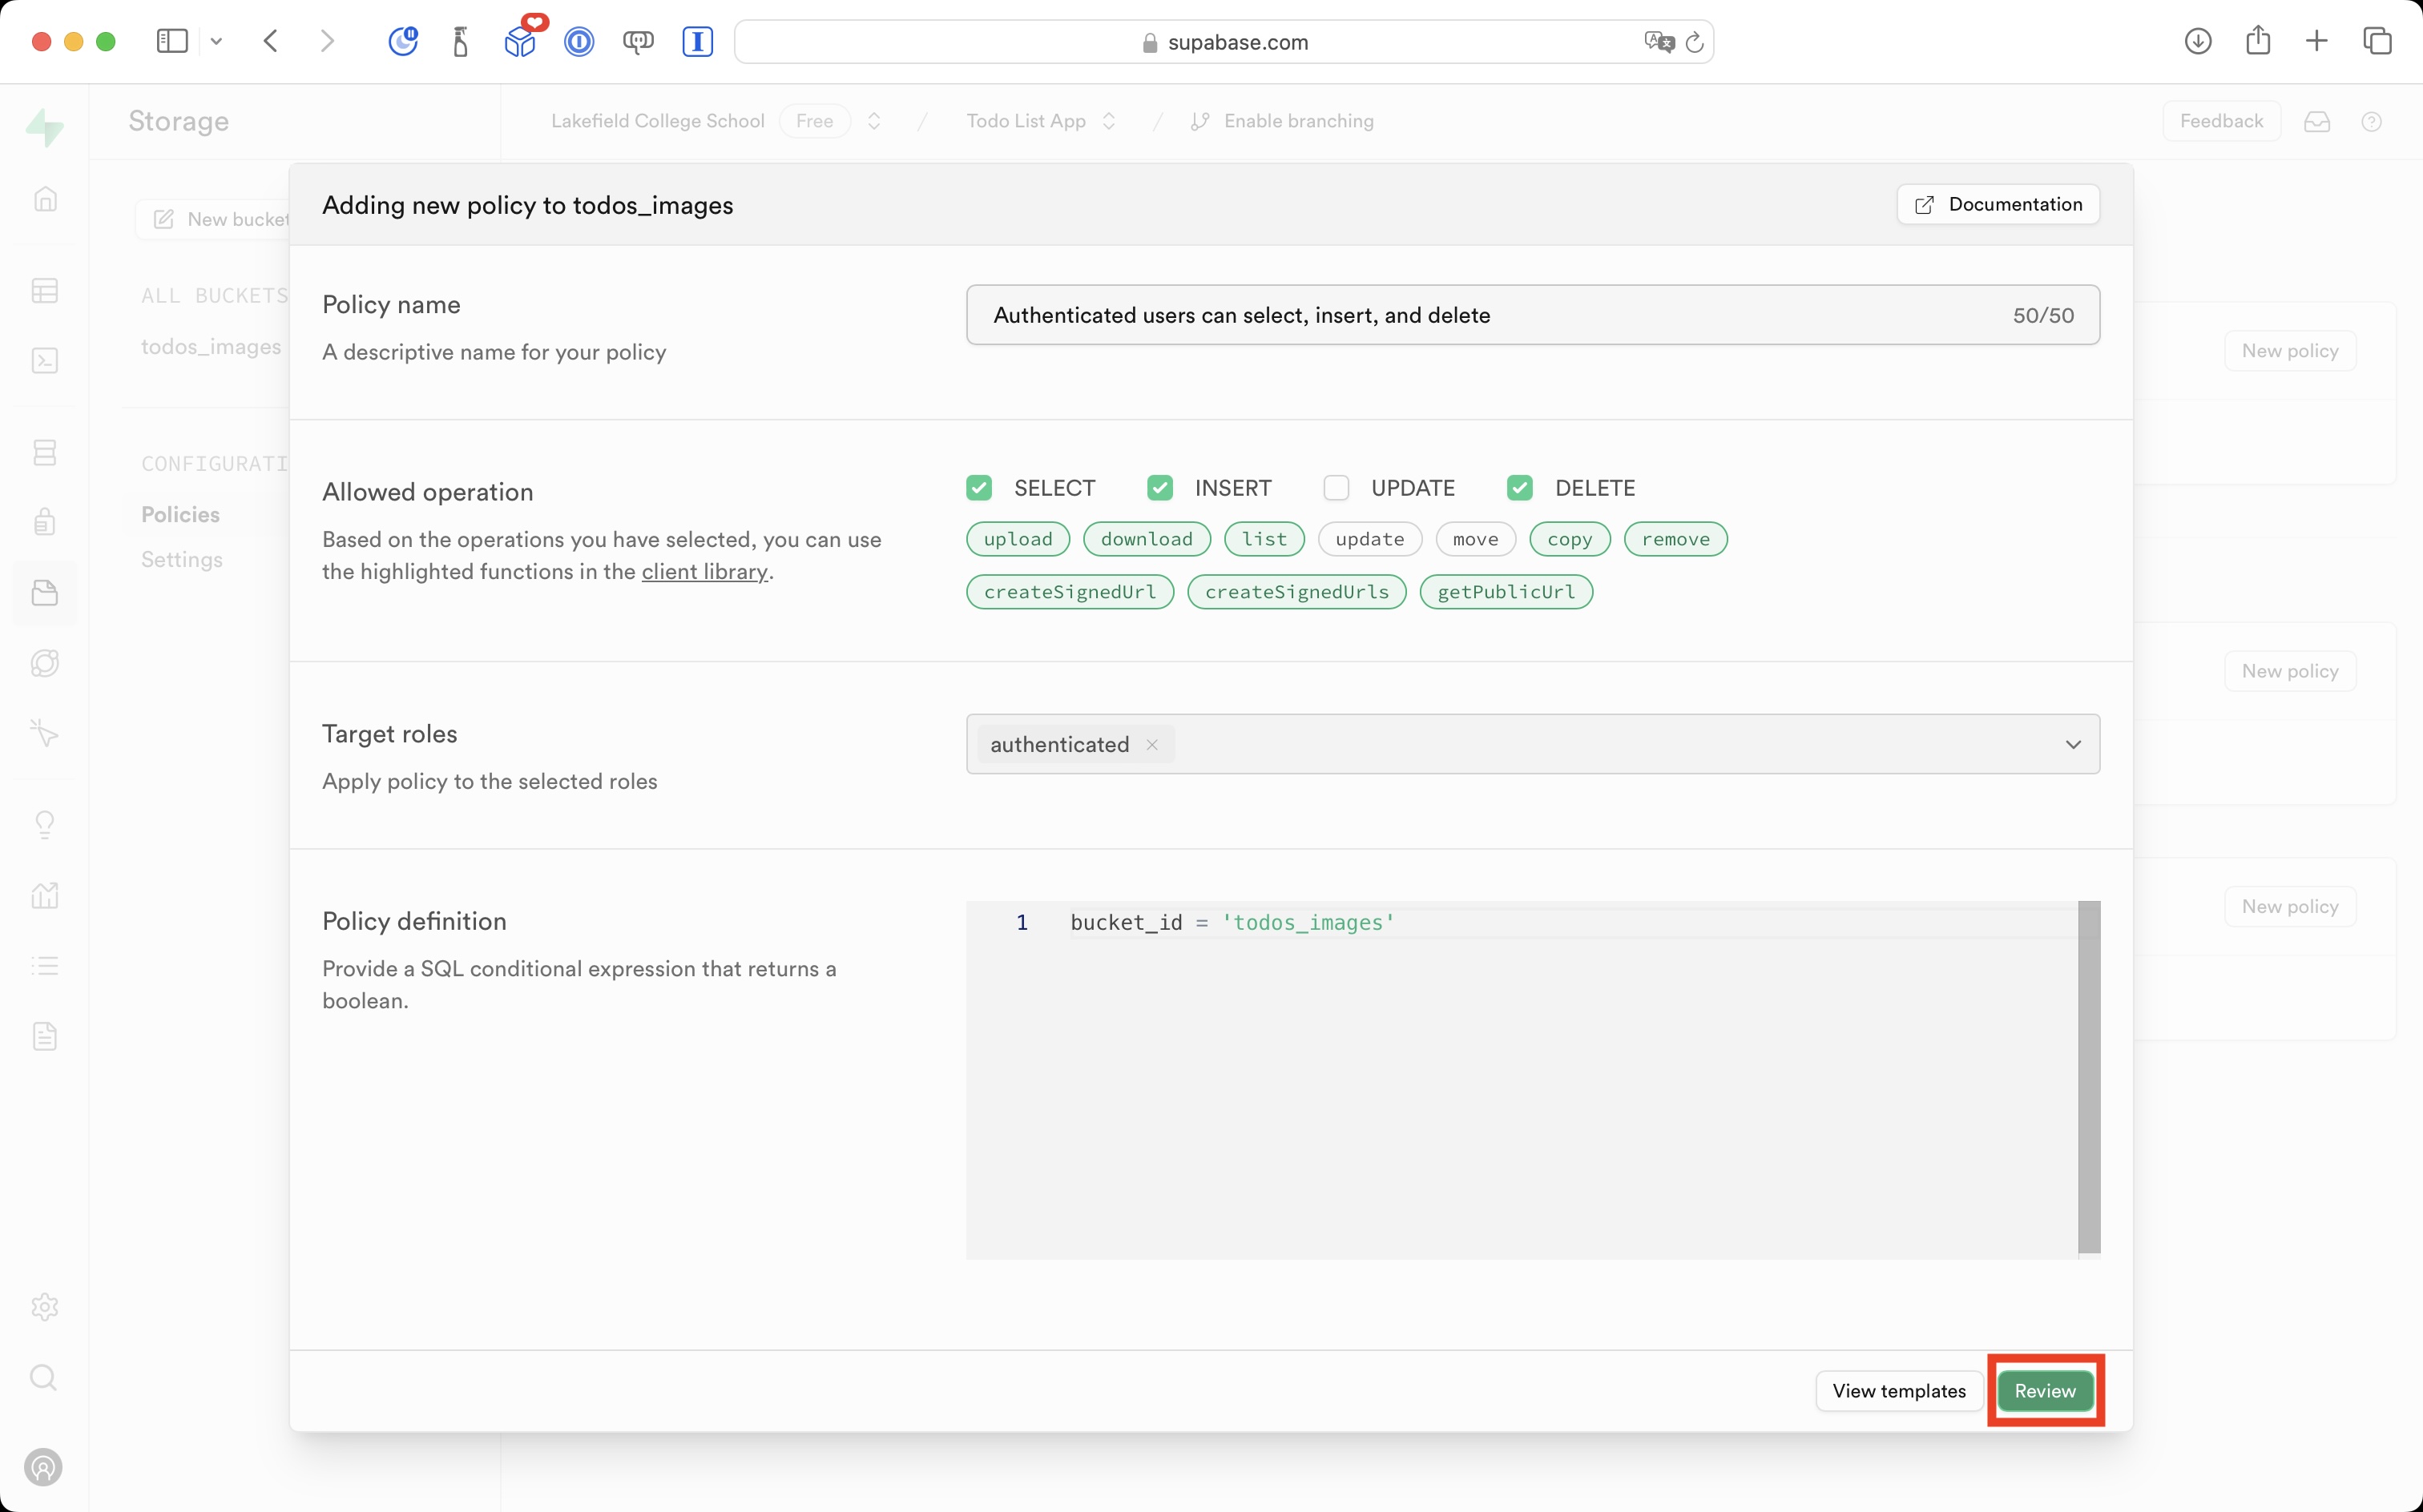Open the Authentication lock icon in sidebar
The image size is (2423, 1512).
pos(45,522)
